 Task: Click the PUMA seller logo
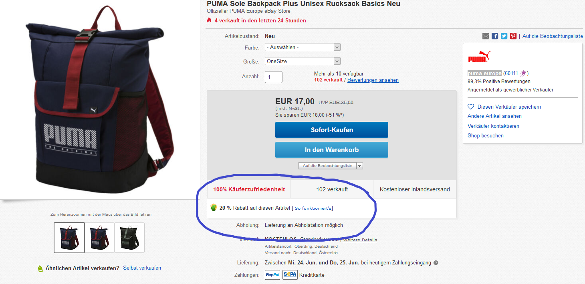click(x=479, y=57)
